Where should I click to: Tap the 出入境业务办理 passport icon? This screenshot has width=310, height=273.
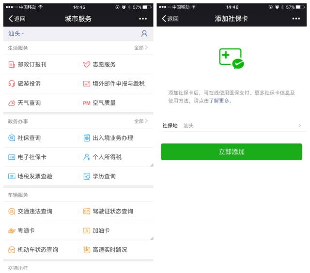tap(87, 137)
